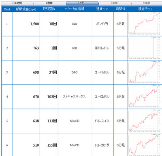Click the 取引回数 column header
Viewport: 162px width, 156px height.
click(49, 9)
